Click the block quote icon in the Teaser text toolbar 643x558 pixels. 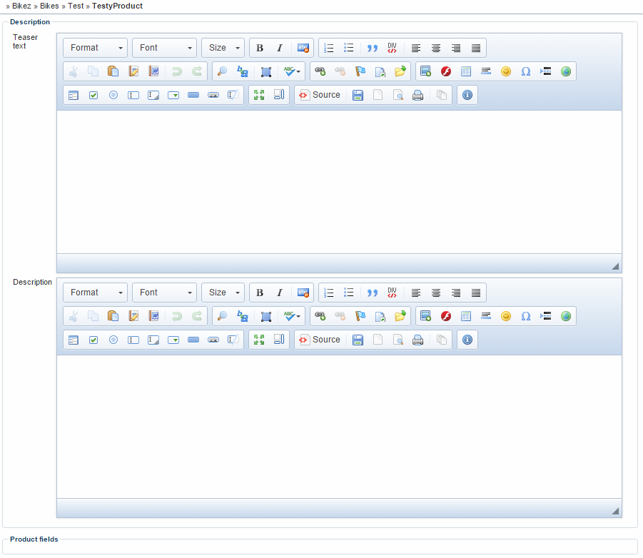[372, 48]
